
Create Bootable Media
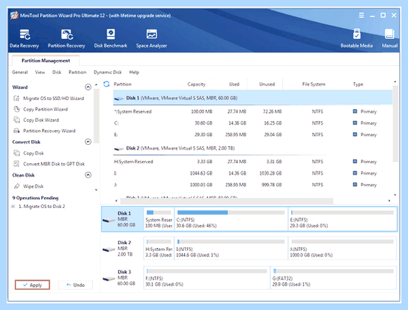pos(356,39)
